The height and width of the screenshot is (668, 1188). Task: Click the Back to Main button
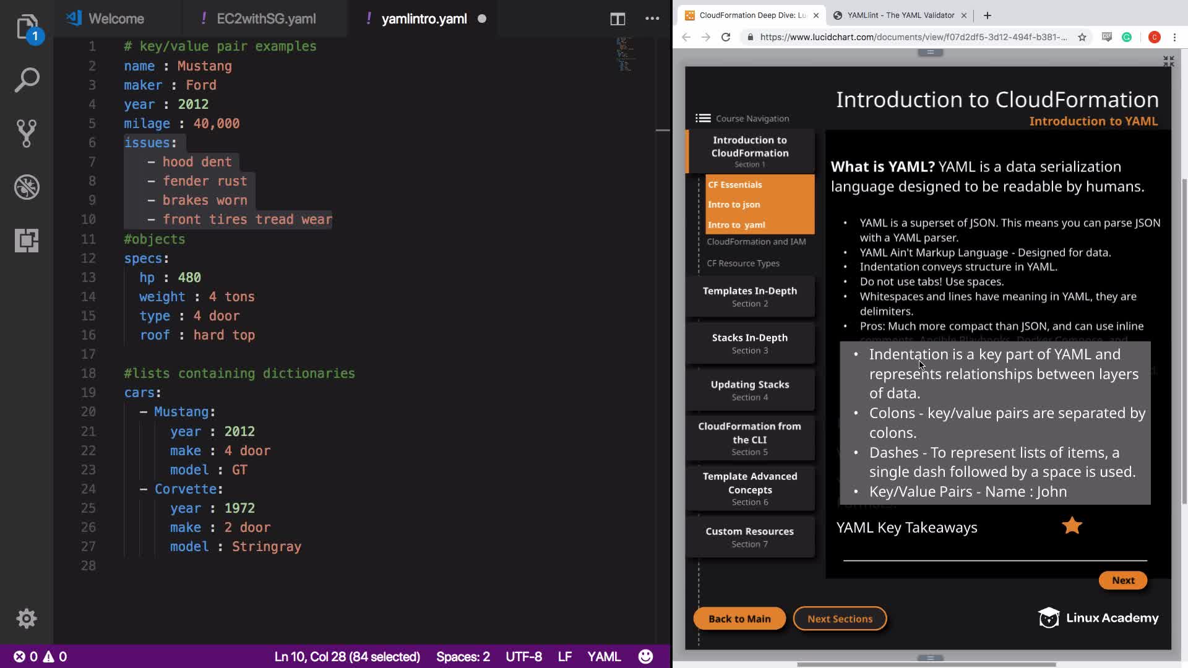tap(739, 619)
